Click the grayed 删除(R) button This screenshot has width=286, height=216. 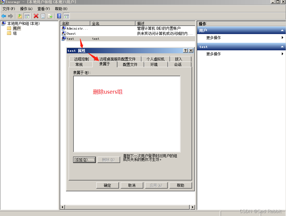coord(108,160)
